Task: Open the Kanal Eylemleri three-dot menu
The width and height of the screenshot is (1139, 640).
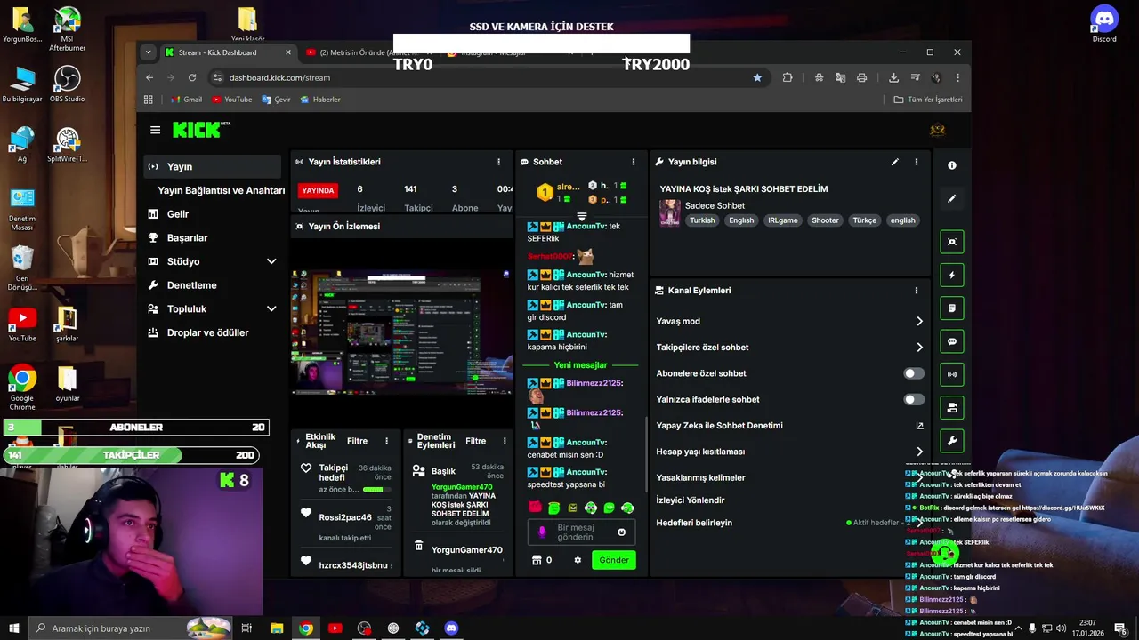Action: (917, 291)
